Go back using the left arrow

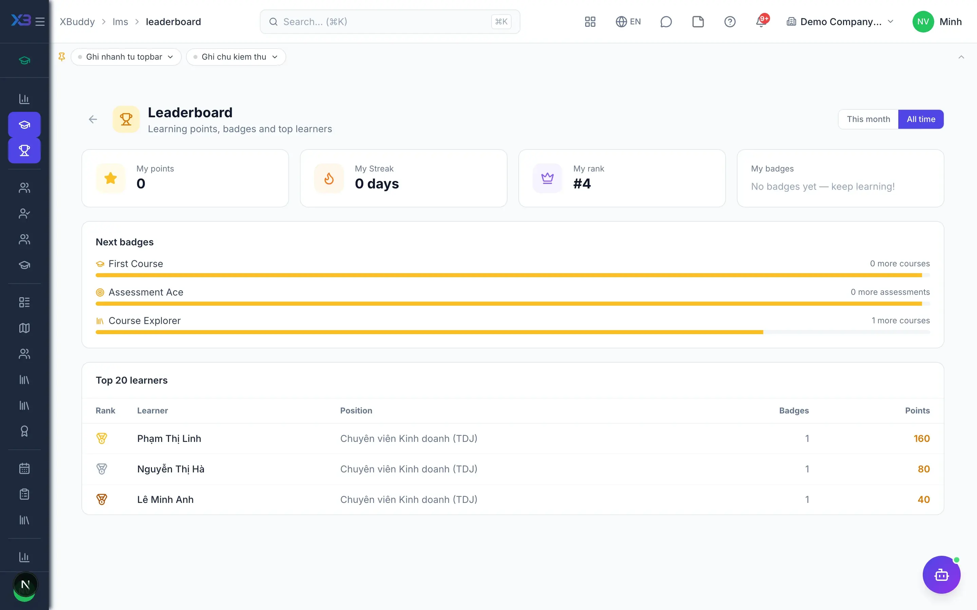(x=93, y=119)
